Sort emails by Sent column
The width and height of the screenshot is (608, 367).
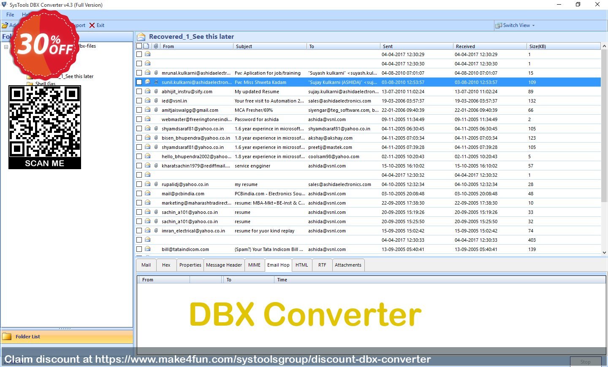coord(416,46)
